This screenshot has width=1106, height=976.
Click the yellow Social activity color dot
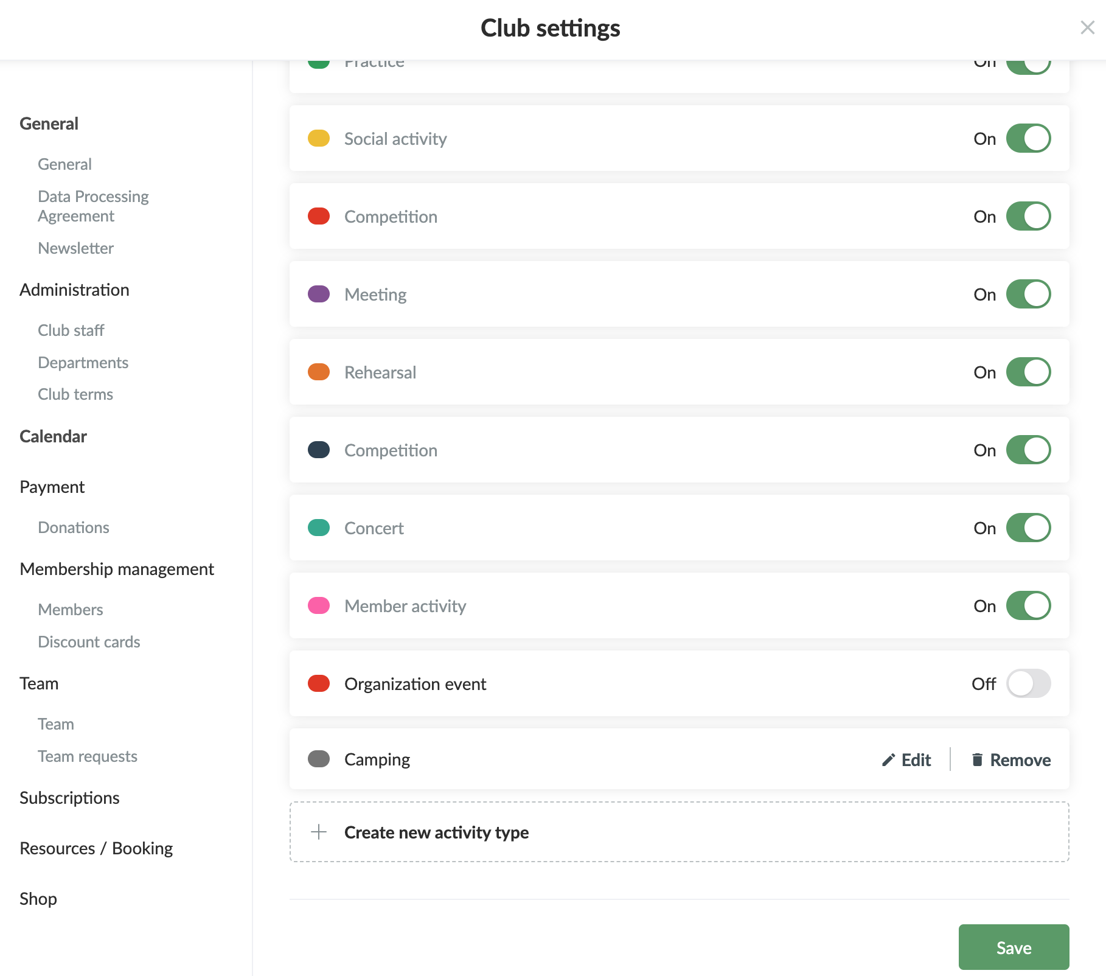tap(319, 139)
